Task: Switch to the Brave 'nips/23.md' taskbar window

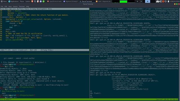Action: (x=55, y=1)
